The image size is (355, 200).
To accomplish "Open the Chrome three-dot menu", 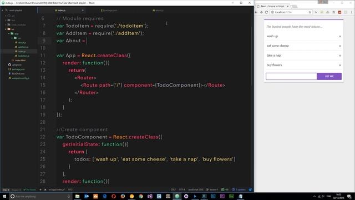I will [x=352, y=12].
